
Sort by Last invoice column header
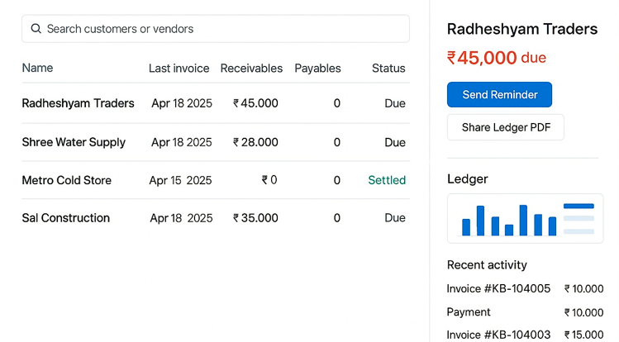(179, 69)
